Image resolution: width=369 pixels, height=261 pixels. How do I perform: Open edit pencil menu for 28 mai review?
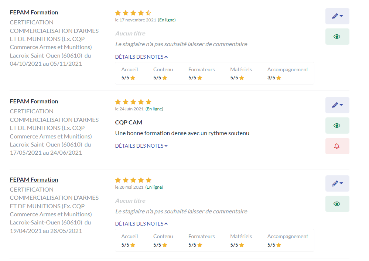(x=337, y=183)
